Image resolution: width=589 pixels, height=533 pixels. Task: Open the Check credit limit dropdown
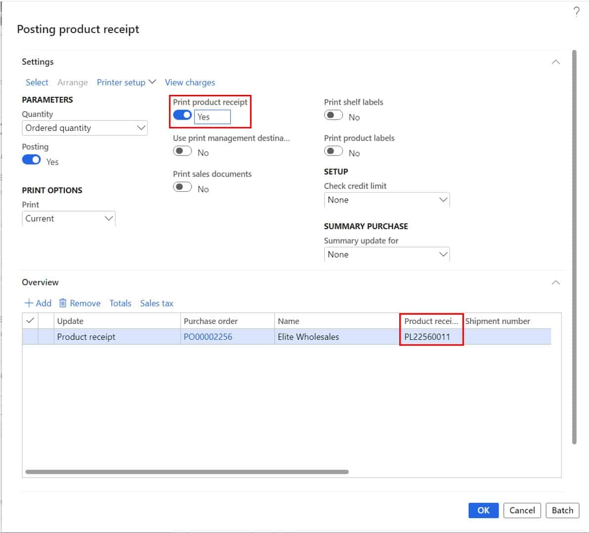click(x=387, y=200)
